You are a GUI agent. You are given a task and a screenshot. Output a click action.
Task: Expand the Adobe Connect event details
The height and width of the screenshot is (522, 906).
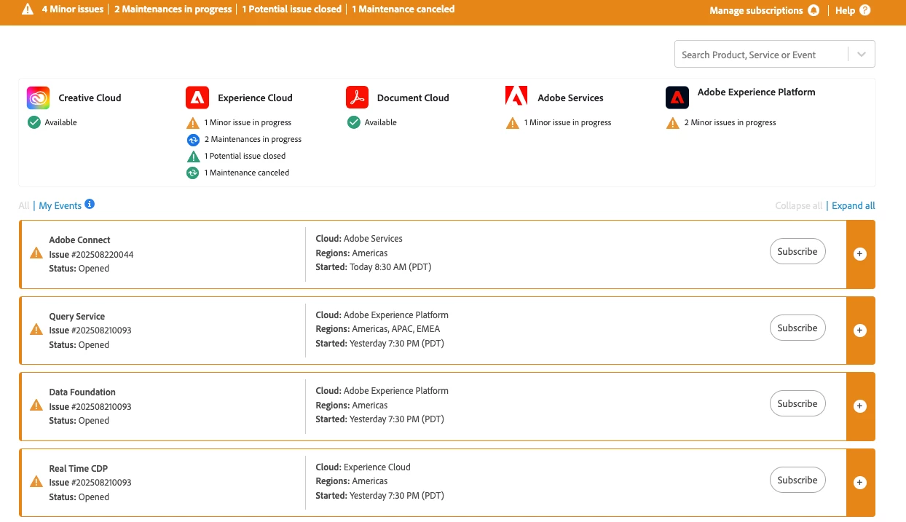pos(860,254)
